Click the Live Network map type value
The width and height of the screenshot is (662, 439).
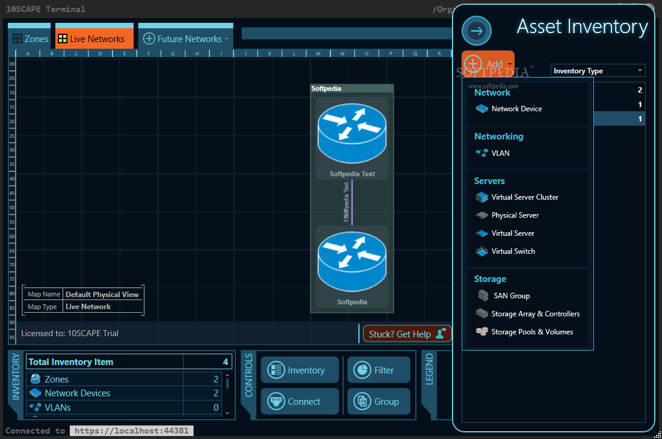coord(88,307)
